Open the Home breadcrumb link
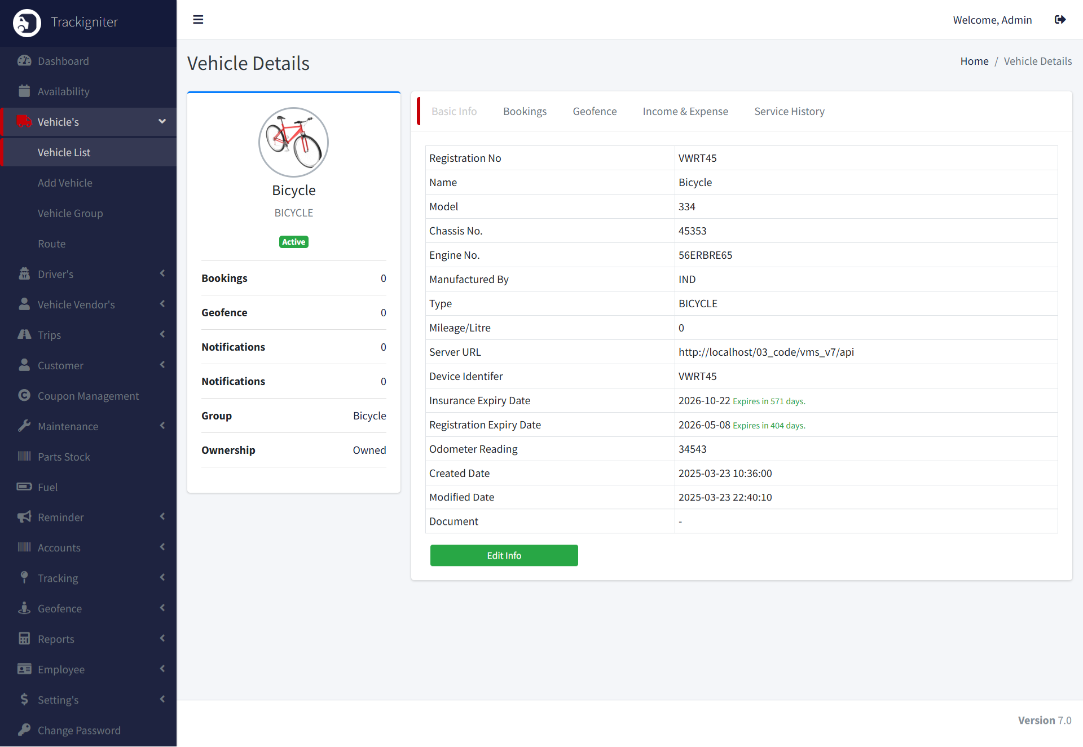 974,61
